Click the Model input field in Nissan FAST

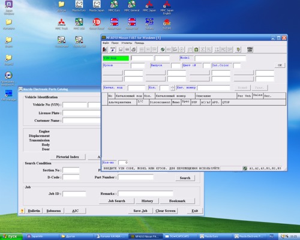[220, 58]
